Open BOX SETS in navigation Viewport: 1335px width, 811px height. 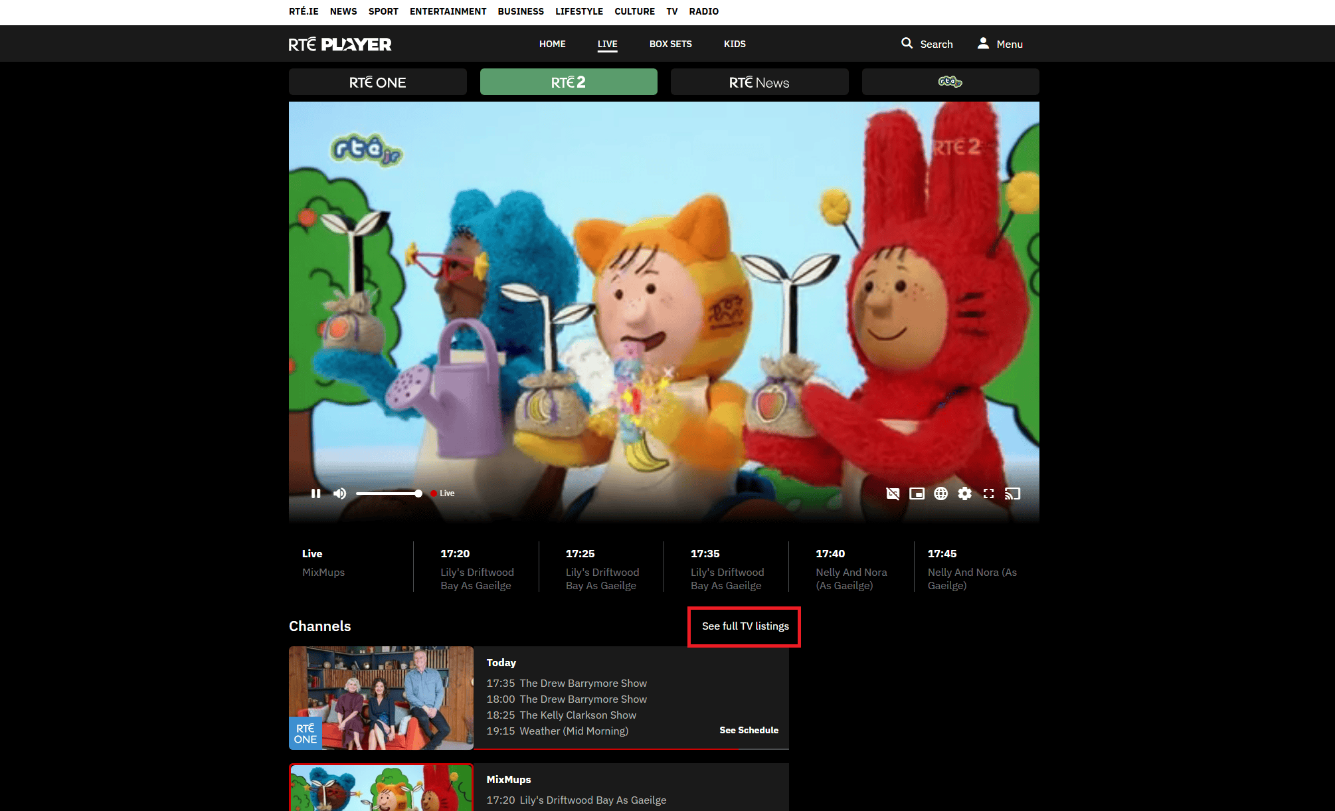click(670, 44)
